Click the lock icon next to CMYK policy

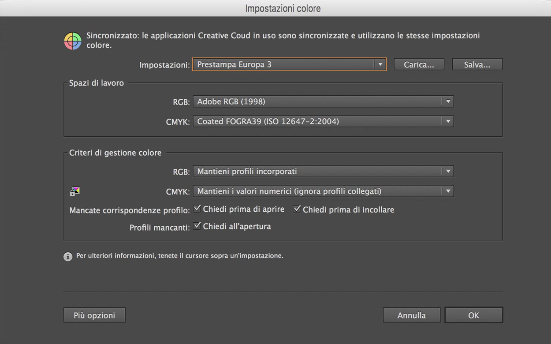point(74,191)
